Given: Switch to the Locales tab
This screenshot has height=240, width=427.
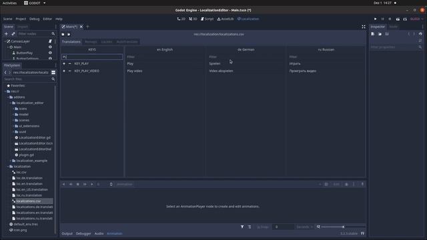Looking at the screenshot, I should [x=107, y=41].
